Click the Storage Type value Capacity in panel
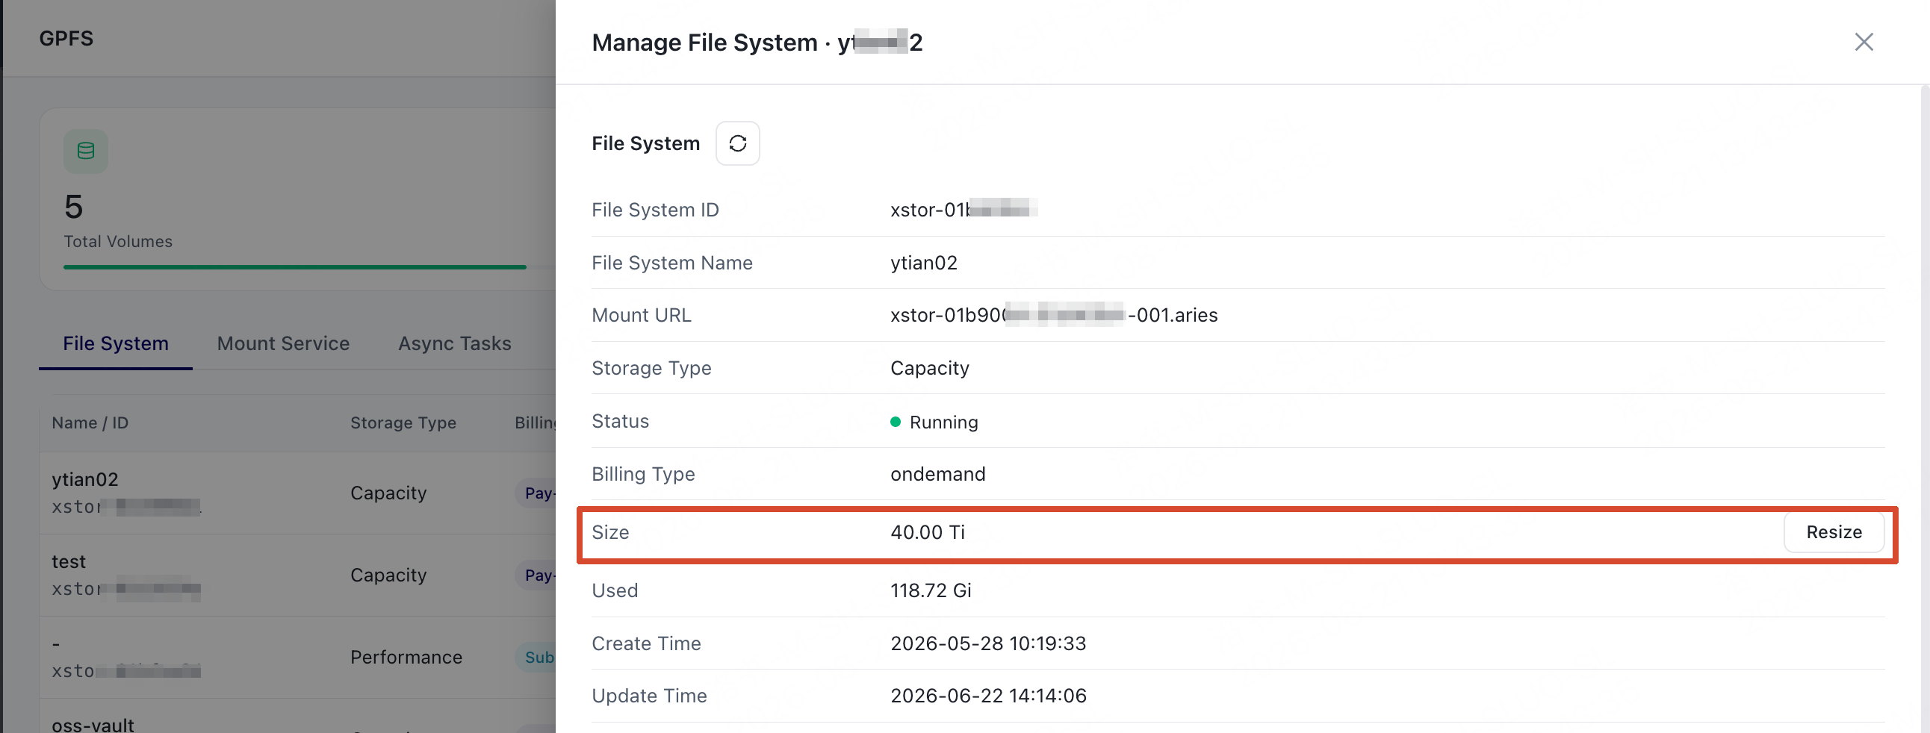Screen dimensions: 1930x733 [929, 369]
